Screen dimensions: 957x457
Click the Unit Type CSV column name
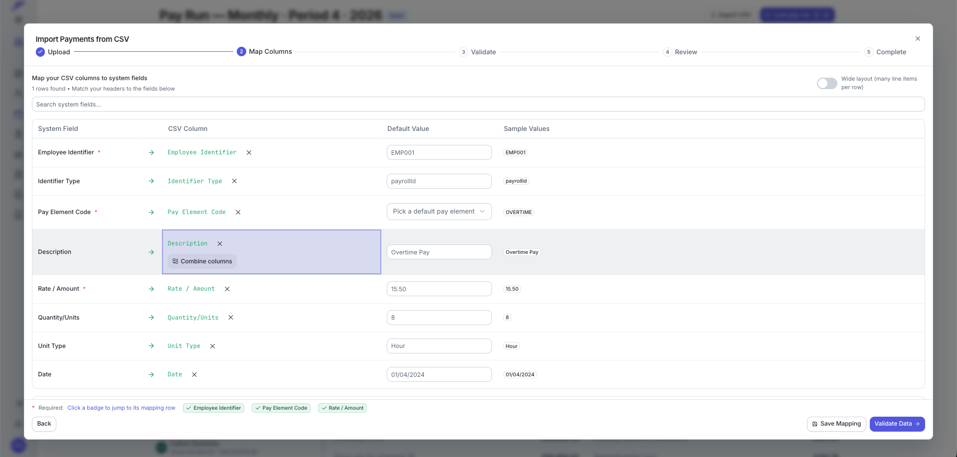coord(184,346)
